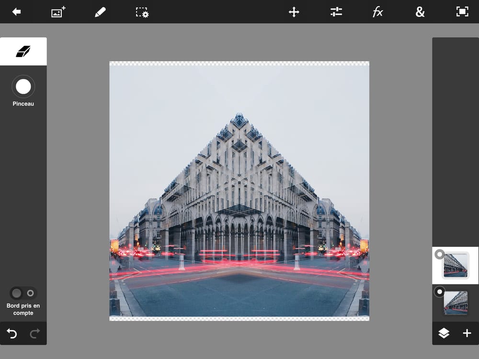This screenshot has height=359, width=479.
Task: Select the bottom layer thumbnail
Action: [x=456, y=303]
